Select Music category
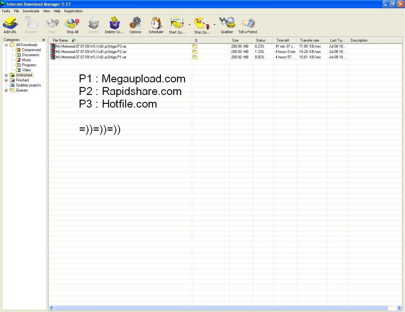The height and width of the screenshot is (312, 405). 27,60
